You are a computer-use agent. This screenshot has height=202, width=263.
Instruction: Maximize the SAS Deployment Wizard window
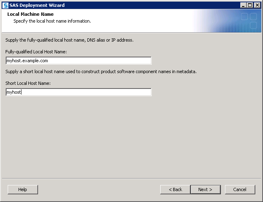point(250,5)
